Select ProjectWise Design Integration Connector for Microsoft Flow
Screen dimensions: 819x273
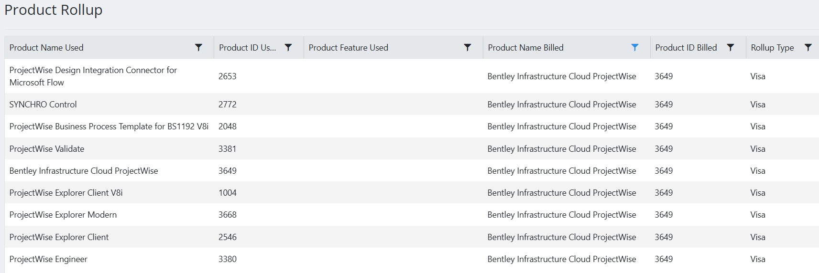pyautogui.click(x=93, y=76)
